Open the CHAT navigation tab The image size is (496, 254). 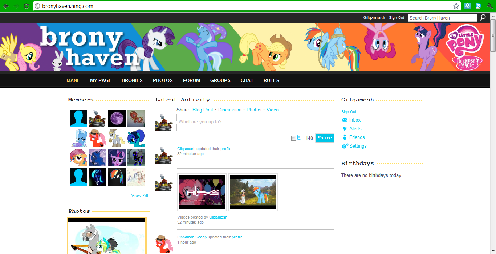[247, 80]
